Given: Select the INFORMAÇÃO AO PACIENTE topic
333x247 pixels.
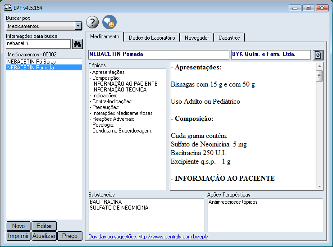Looking at the screenshot, I should [x=123, y=84].
